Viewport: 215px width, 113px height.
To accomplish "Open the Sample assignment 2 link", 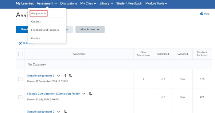I will [41, 112].
